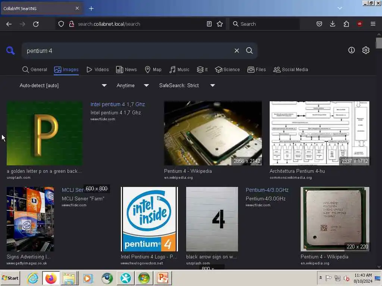Image resolution: width=382 pixels, height=286 pixels.
Task: Open the Intel Inside Pentium 4 logo thumbnail
Action: point(149,219)
